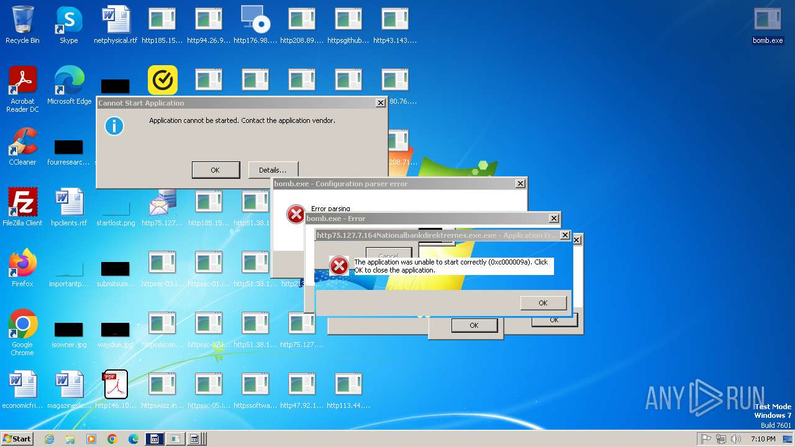
Task: Launch CCleaner from the desktop
Action: (x=22, y=147)
